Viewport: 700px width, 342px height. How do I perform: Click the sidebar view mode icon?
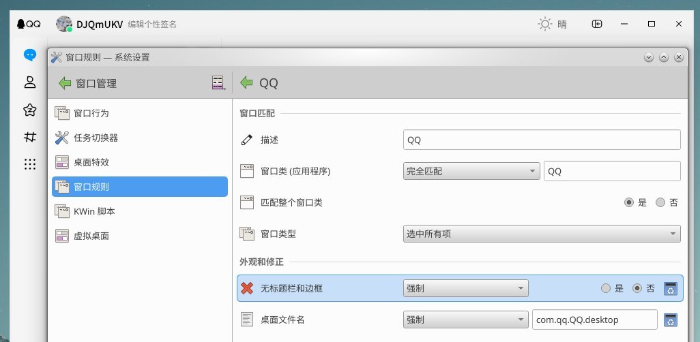218,83
